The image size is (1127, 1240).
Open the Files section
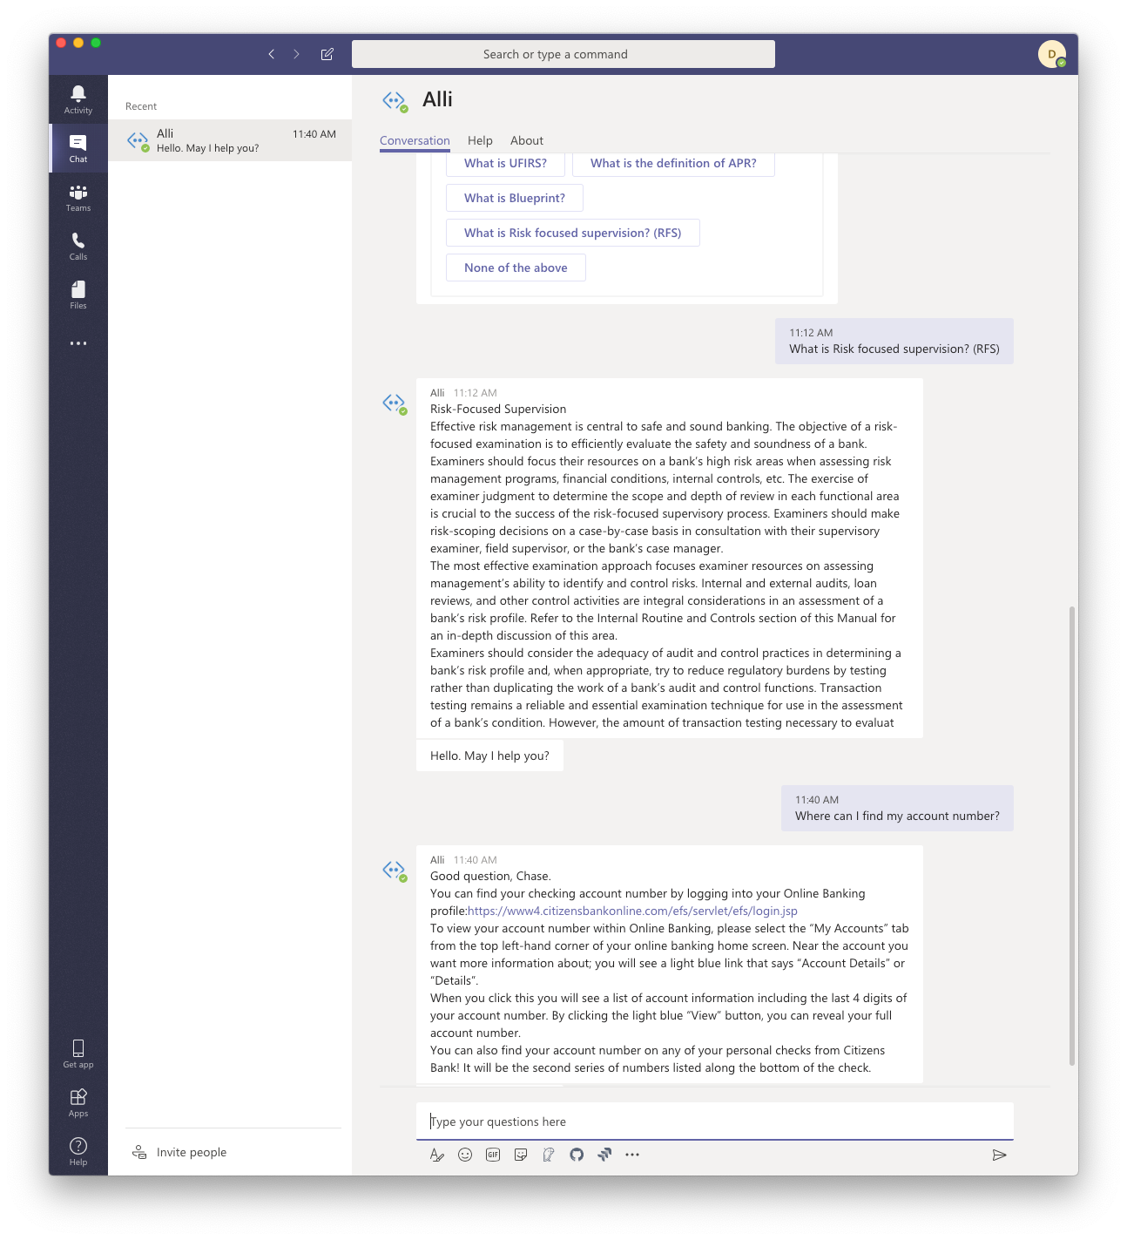tap(78, 295)
